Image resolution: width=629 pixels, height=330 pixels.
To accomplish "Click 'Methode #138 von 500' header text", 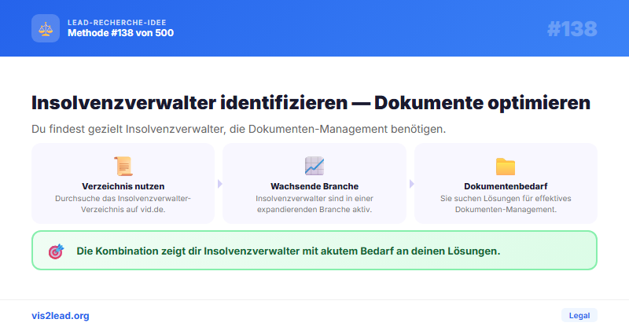I will 121,33.
